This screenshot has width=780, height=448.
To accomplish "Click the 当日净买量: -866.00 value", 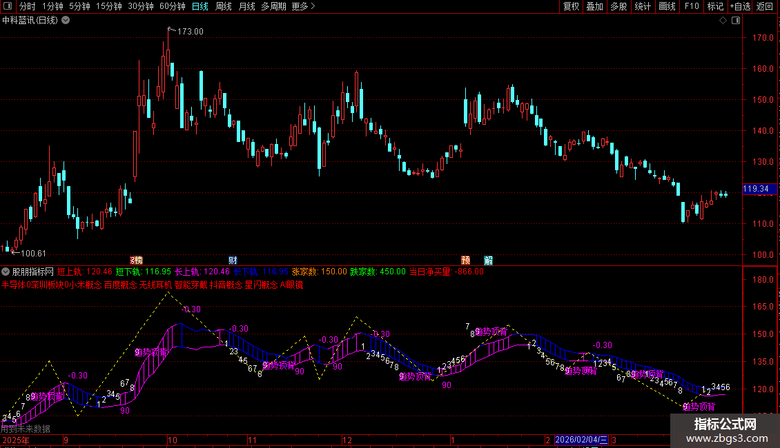I will 446,272.
